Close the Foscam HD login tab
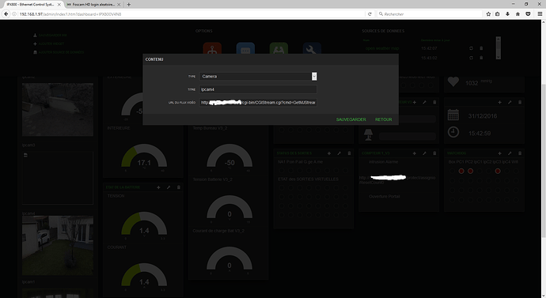This screenshot has width=546, height=298. point(119,5)
